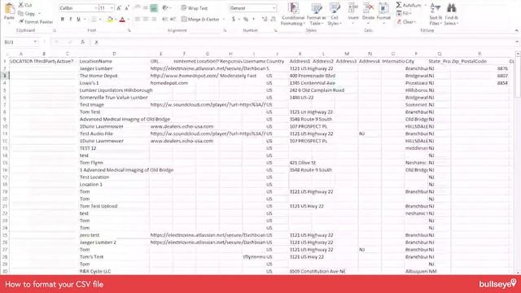
Task: Toggle bottom vertical alignment
Action: (154, 8)
